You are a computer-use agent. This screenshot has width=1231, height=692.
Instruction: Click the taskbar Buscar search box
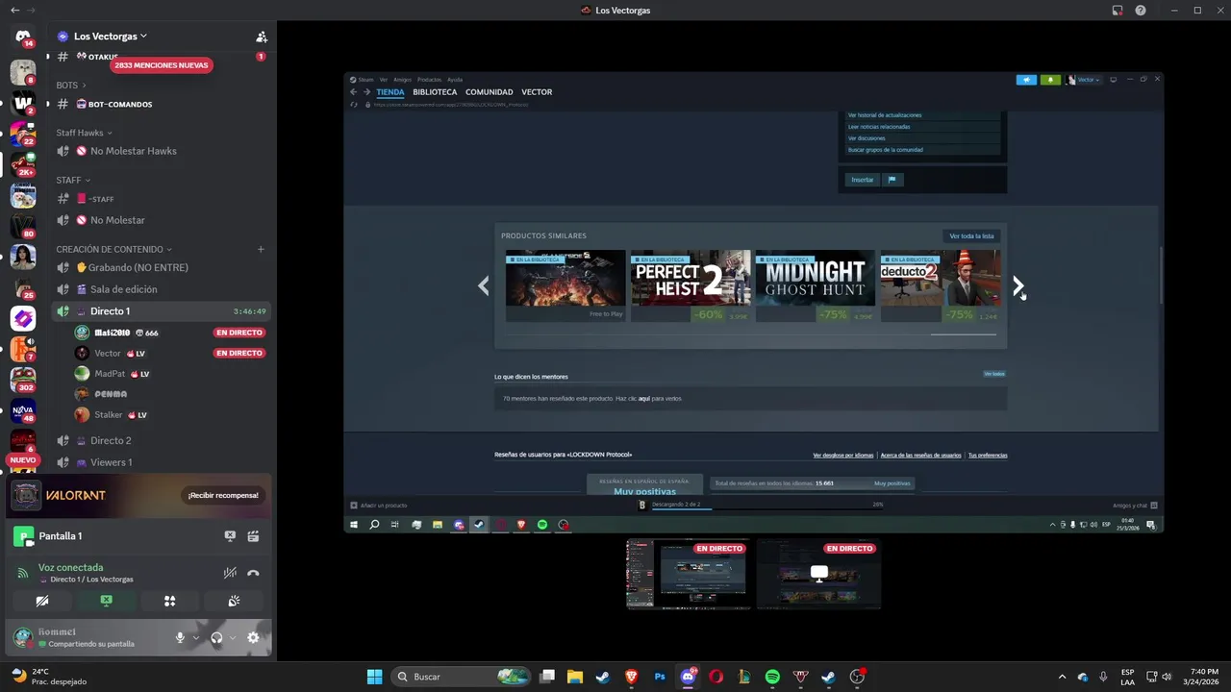tap(462, 677)
